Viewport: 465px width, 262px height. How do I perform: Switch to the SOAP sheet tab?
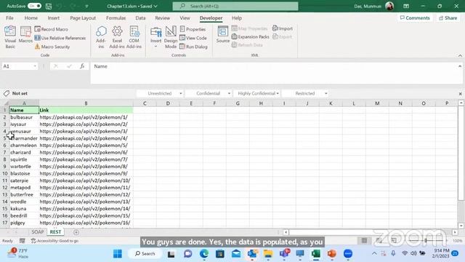pyautogui.click(x=38, y=232)
